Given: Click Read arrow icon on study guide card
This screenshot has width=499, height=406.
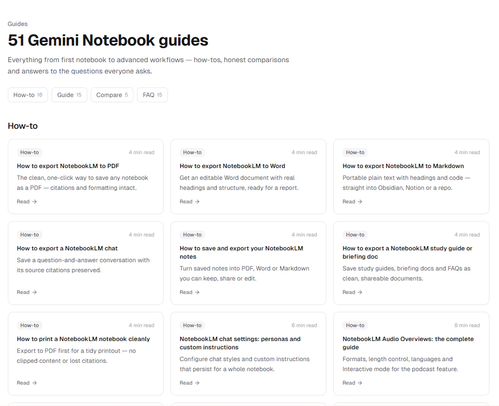Looking at the screenshot, I should click(x=360, y=292).
